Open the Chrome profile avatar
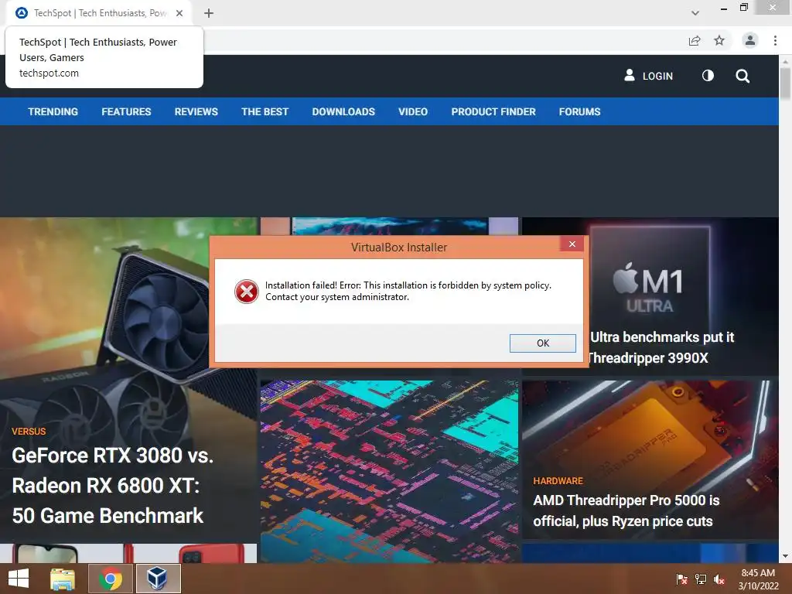Viewport: 792px width, 594px height. 750,40
